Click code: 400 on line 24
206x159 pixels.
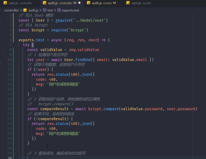coord(47,129)
